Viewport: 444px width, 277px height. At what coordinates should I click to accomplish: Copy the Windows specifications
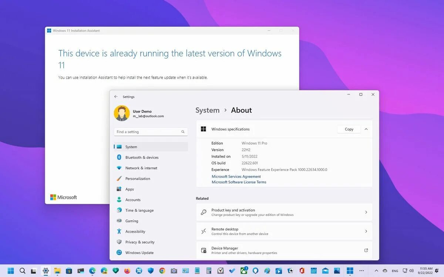[349, 129]
